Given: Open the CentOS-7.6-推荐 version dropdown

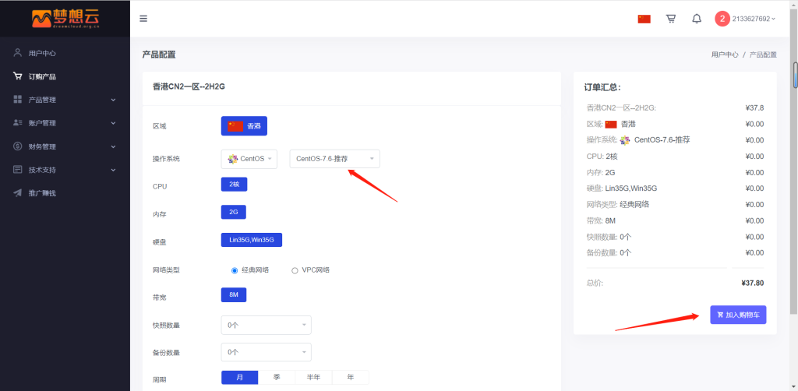Looking at the screenshot, I should (334, 159).
